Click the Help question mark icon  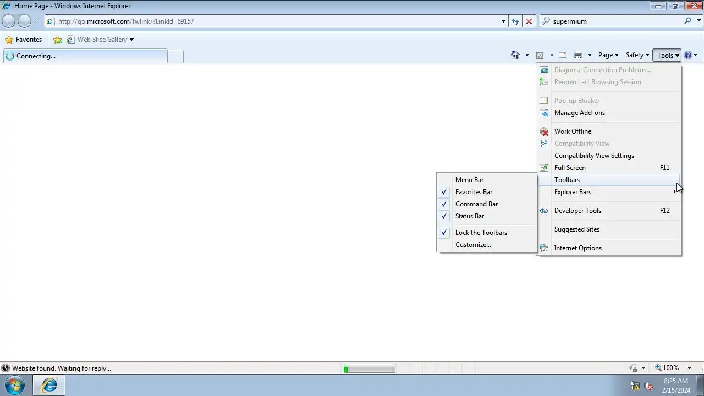pyautogui.click(x=687, y=55)
